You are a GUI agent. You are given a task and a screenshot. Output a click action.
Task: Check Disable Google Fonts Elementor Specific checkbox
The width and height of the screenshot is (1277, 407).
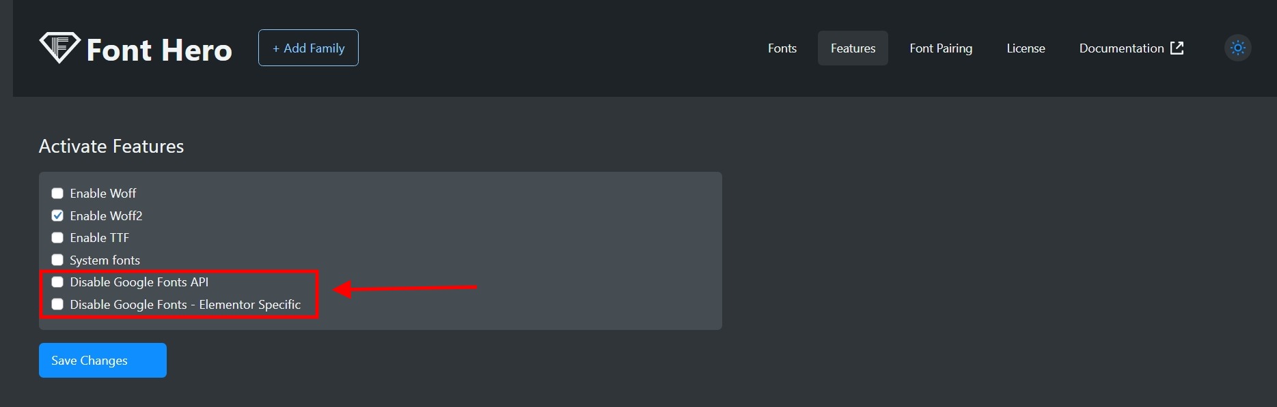click(x=57, y=305)
